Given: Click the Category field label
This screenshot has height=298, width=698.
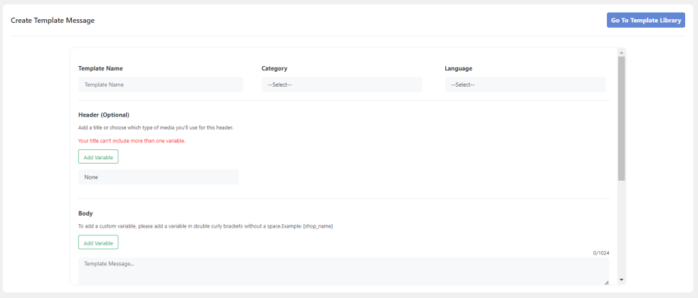Looking at the screenshot, I should 274,68.
